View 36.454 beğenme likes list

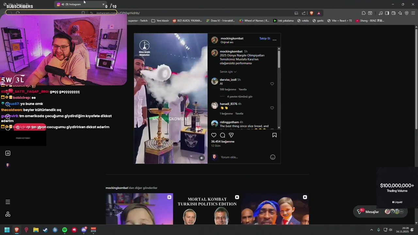click(x=223, y=142)
